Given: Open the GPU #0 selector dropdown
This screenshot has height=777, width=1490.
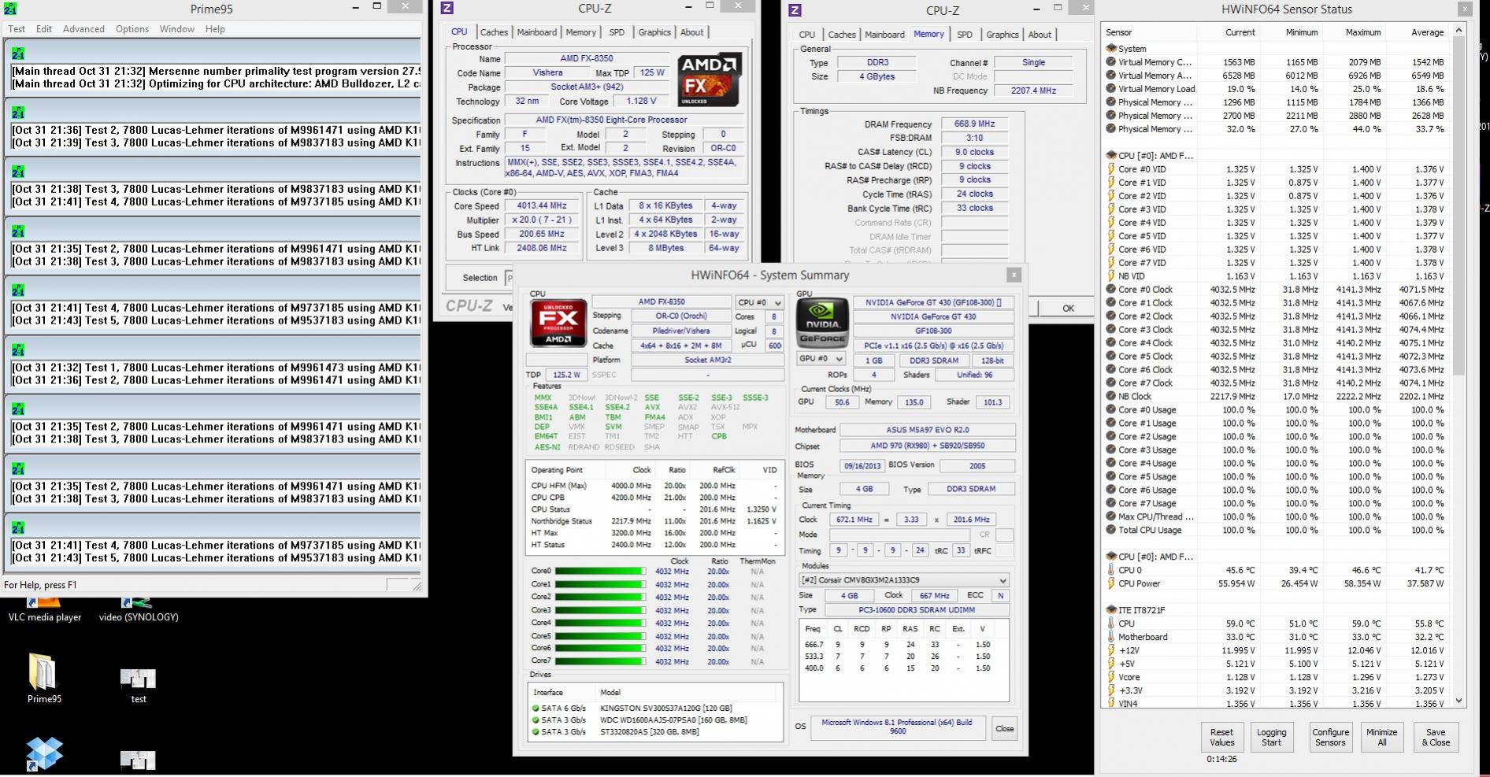Looking at the screenshot, I should (821, 359).
